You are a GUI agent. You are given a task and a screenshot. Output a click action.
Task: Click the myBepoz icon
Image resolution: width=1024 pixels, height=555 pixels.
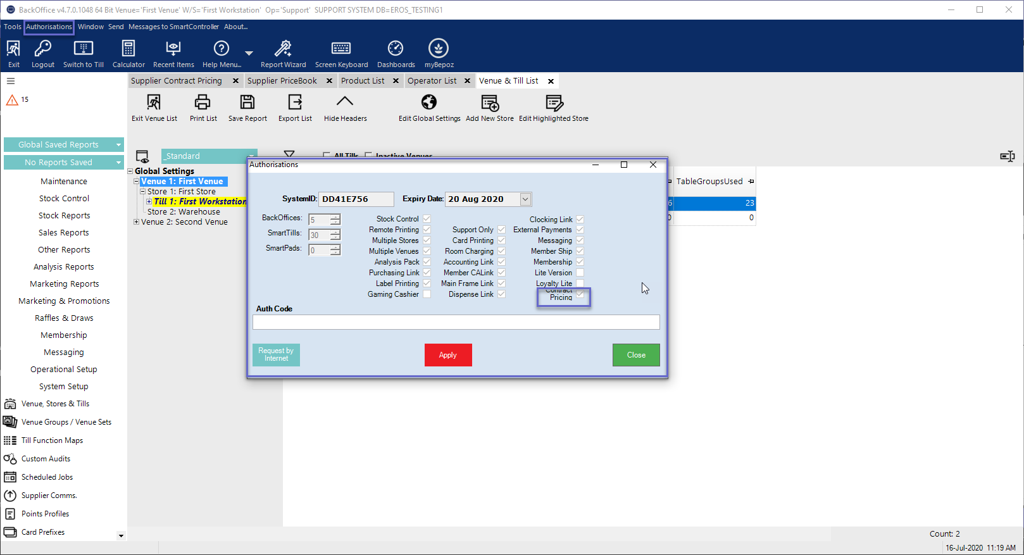pyautogui.click(x=439, y=49)
